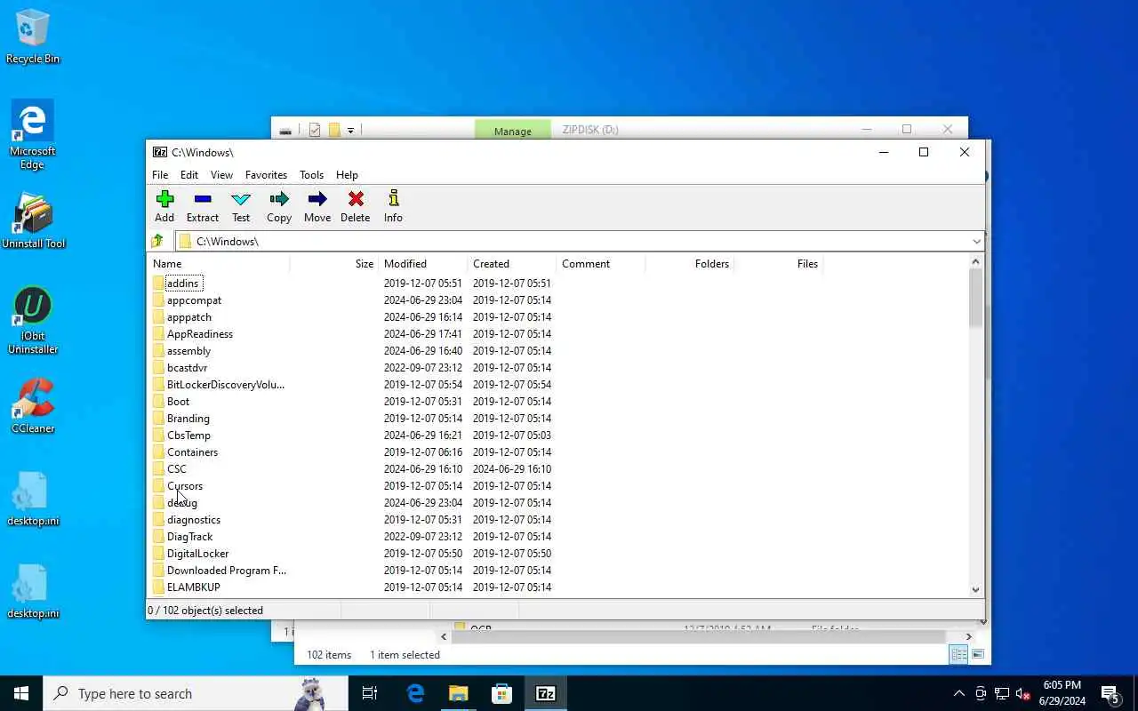Image resolution: width=1138 pixels, height=711 pixels.
Task: Open the Edit menu
Action: (x=189, y=175)
